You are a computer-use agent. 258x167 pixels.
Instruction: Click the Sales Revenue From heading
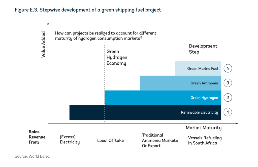[37, 137]
